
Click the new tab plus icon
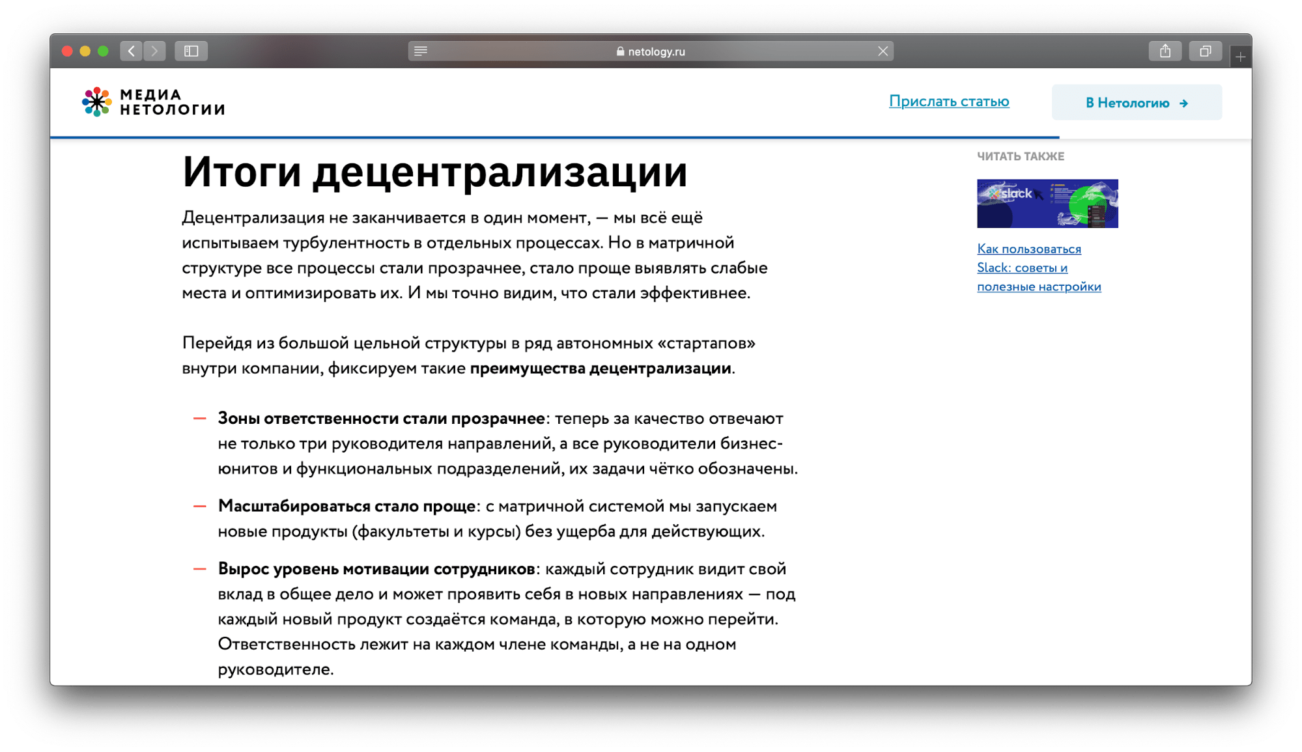click(1241, 55)
